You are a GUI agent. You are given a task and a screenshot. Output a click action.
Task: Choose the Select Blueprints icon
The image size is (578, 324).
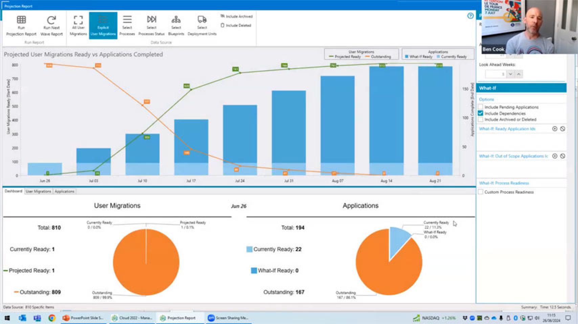click(176, 24)
